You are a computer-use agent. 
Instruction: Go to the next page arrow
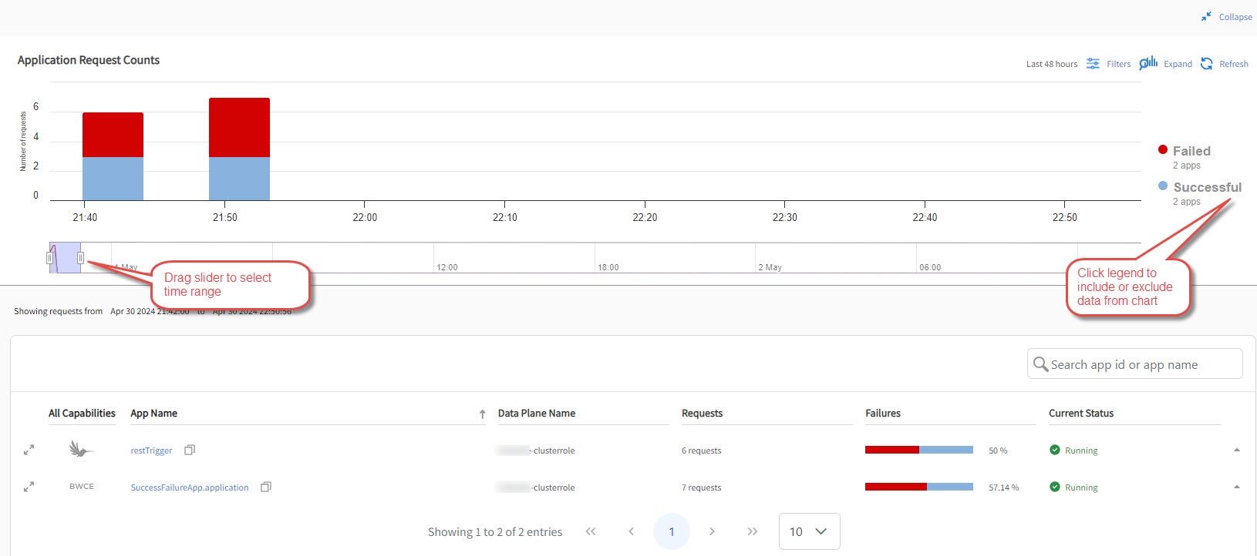pyautogui.click(x=712, y=531)
